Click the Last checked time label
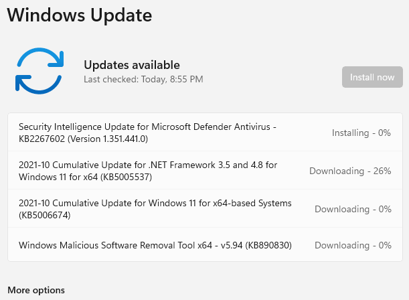Screen dimensions: 409x300 coord(143,79)
